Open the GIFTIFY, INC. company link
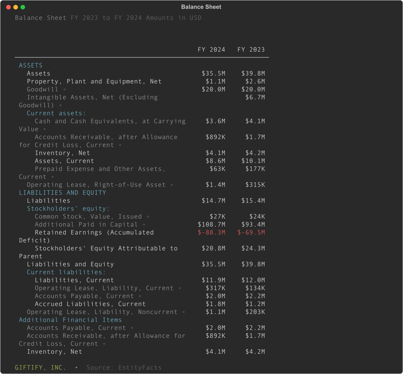Viewport: 403px width, 374px height. point(40,367)
